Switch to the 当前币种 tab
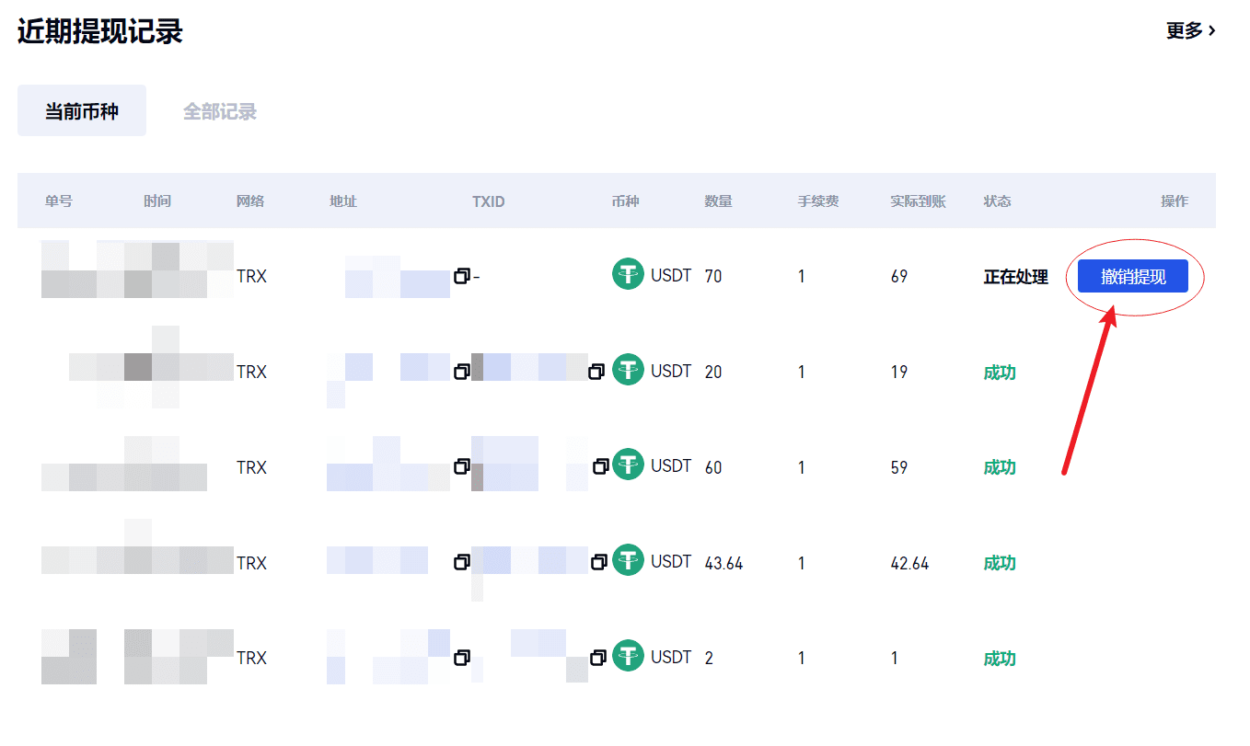Image resolution: width=1250 pixels, height=746 pixels. pos(82,111)
